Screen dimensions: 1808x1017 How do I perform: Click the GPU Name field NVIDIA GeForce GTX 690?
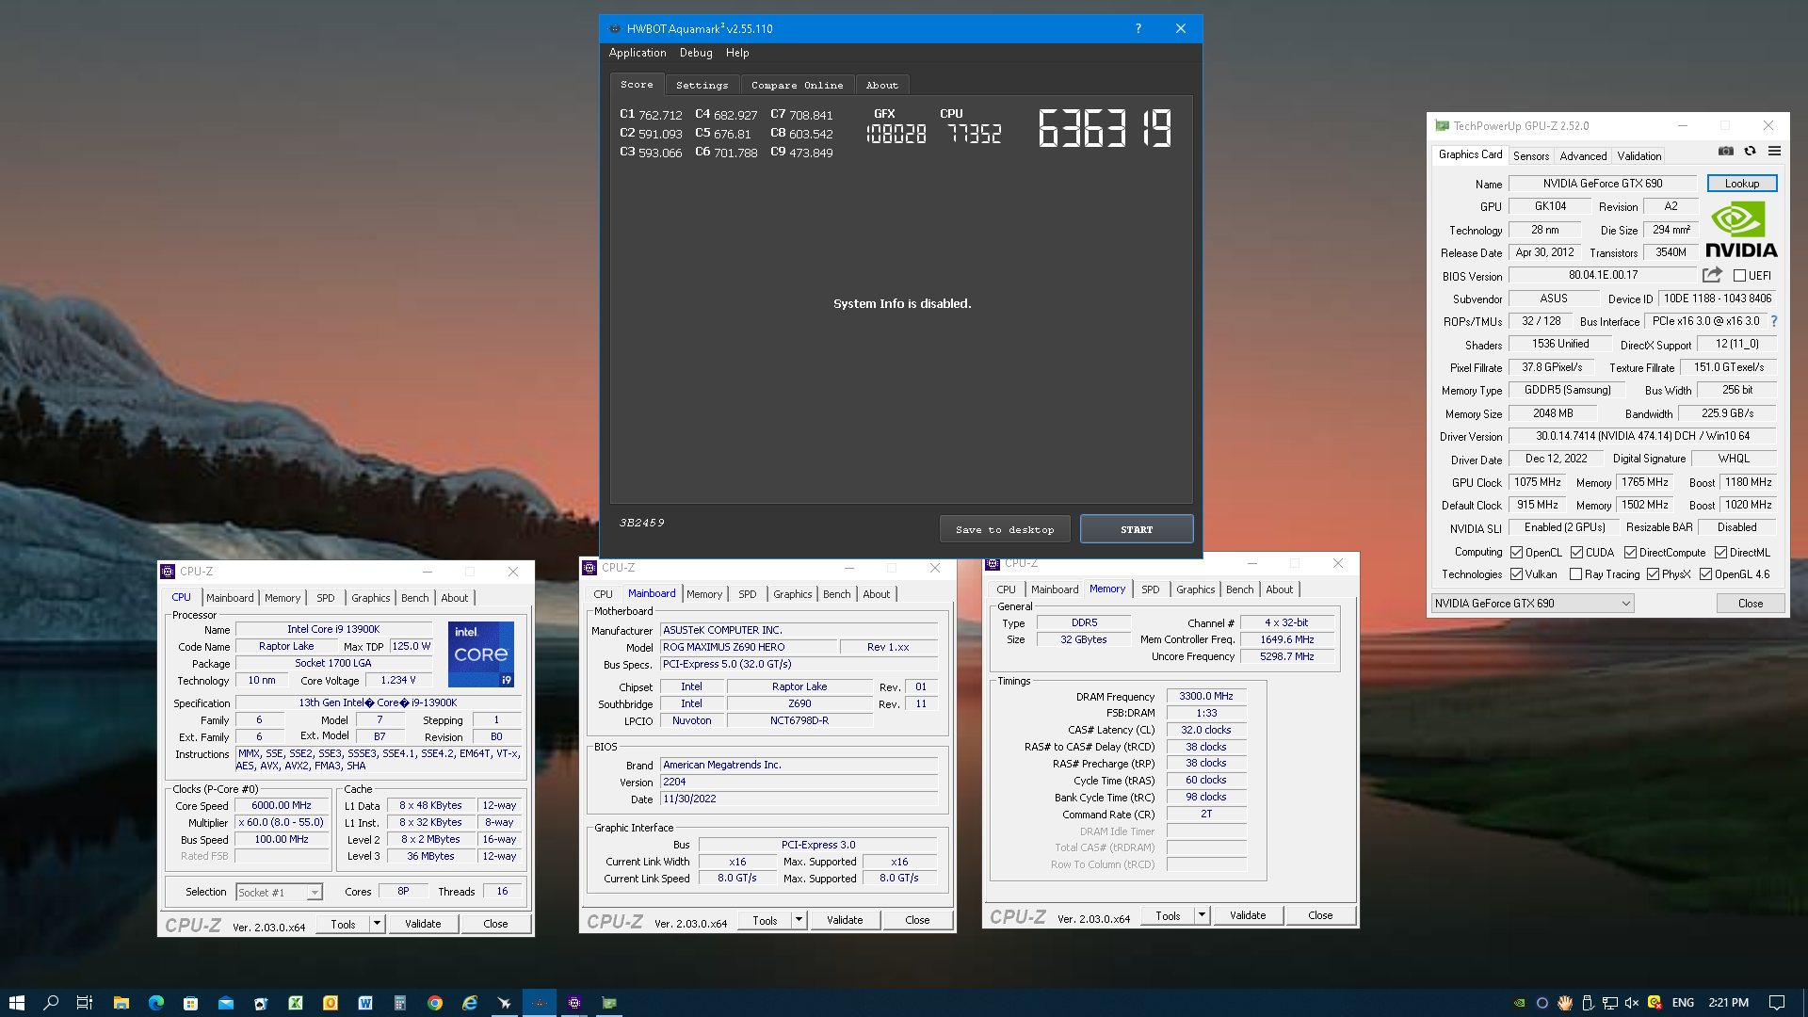1602,184
